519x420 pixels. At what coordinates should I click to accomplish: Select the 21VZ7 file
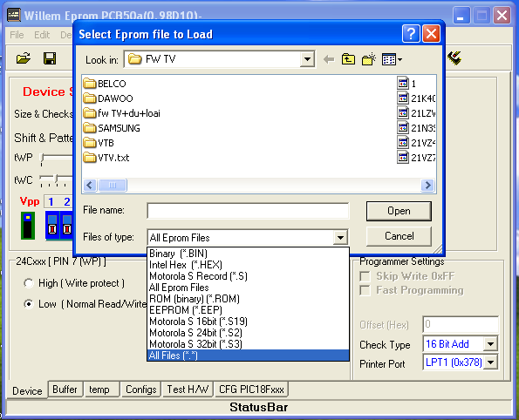416,158
